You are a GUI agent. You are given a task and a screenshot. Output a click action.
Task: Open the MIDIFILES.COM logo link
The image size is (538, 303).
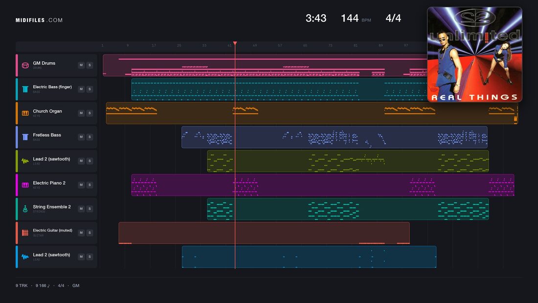[x=39, y=20]
